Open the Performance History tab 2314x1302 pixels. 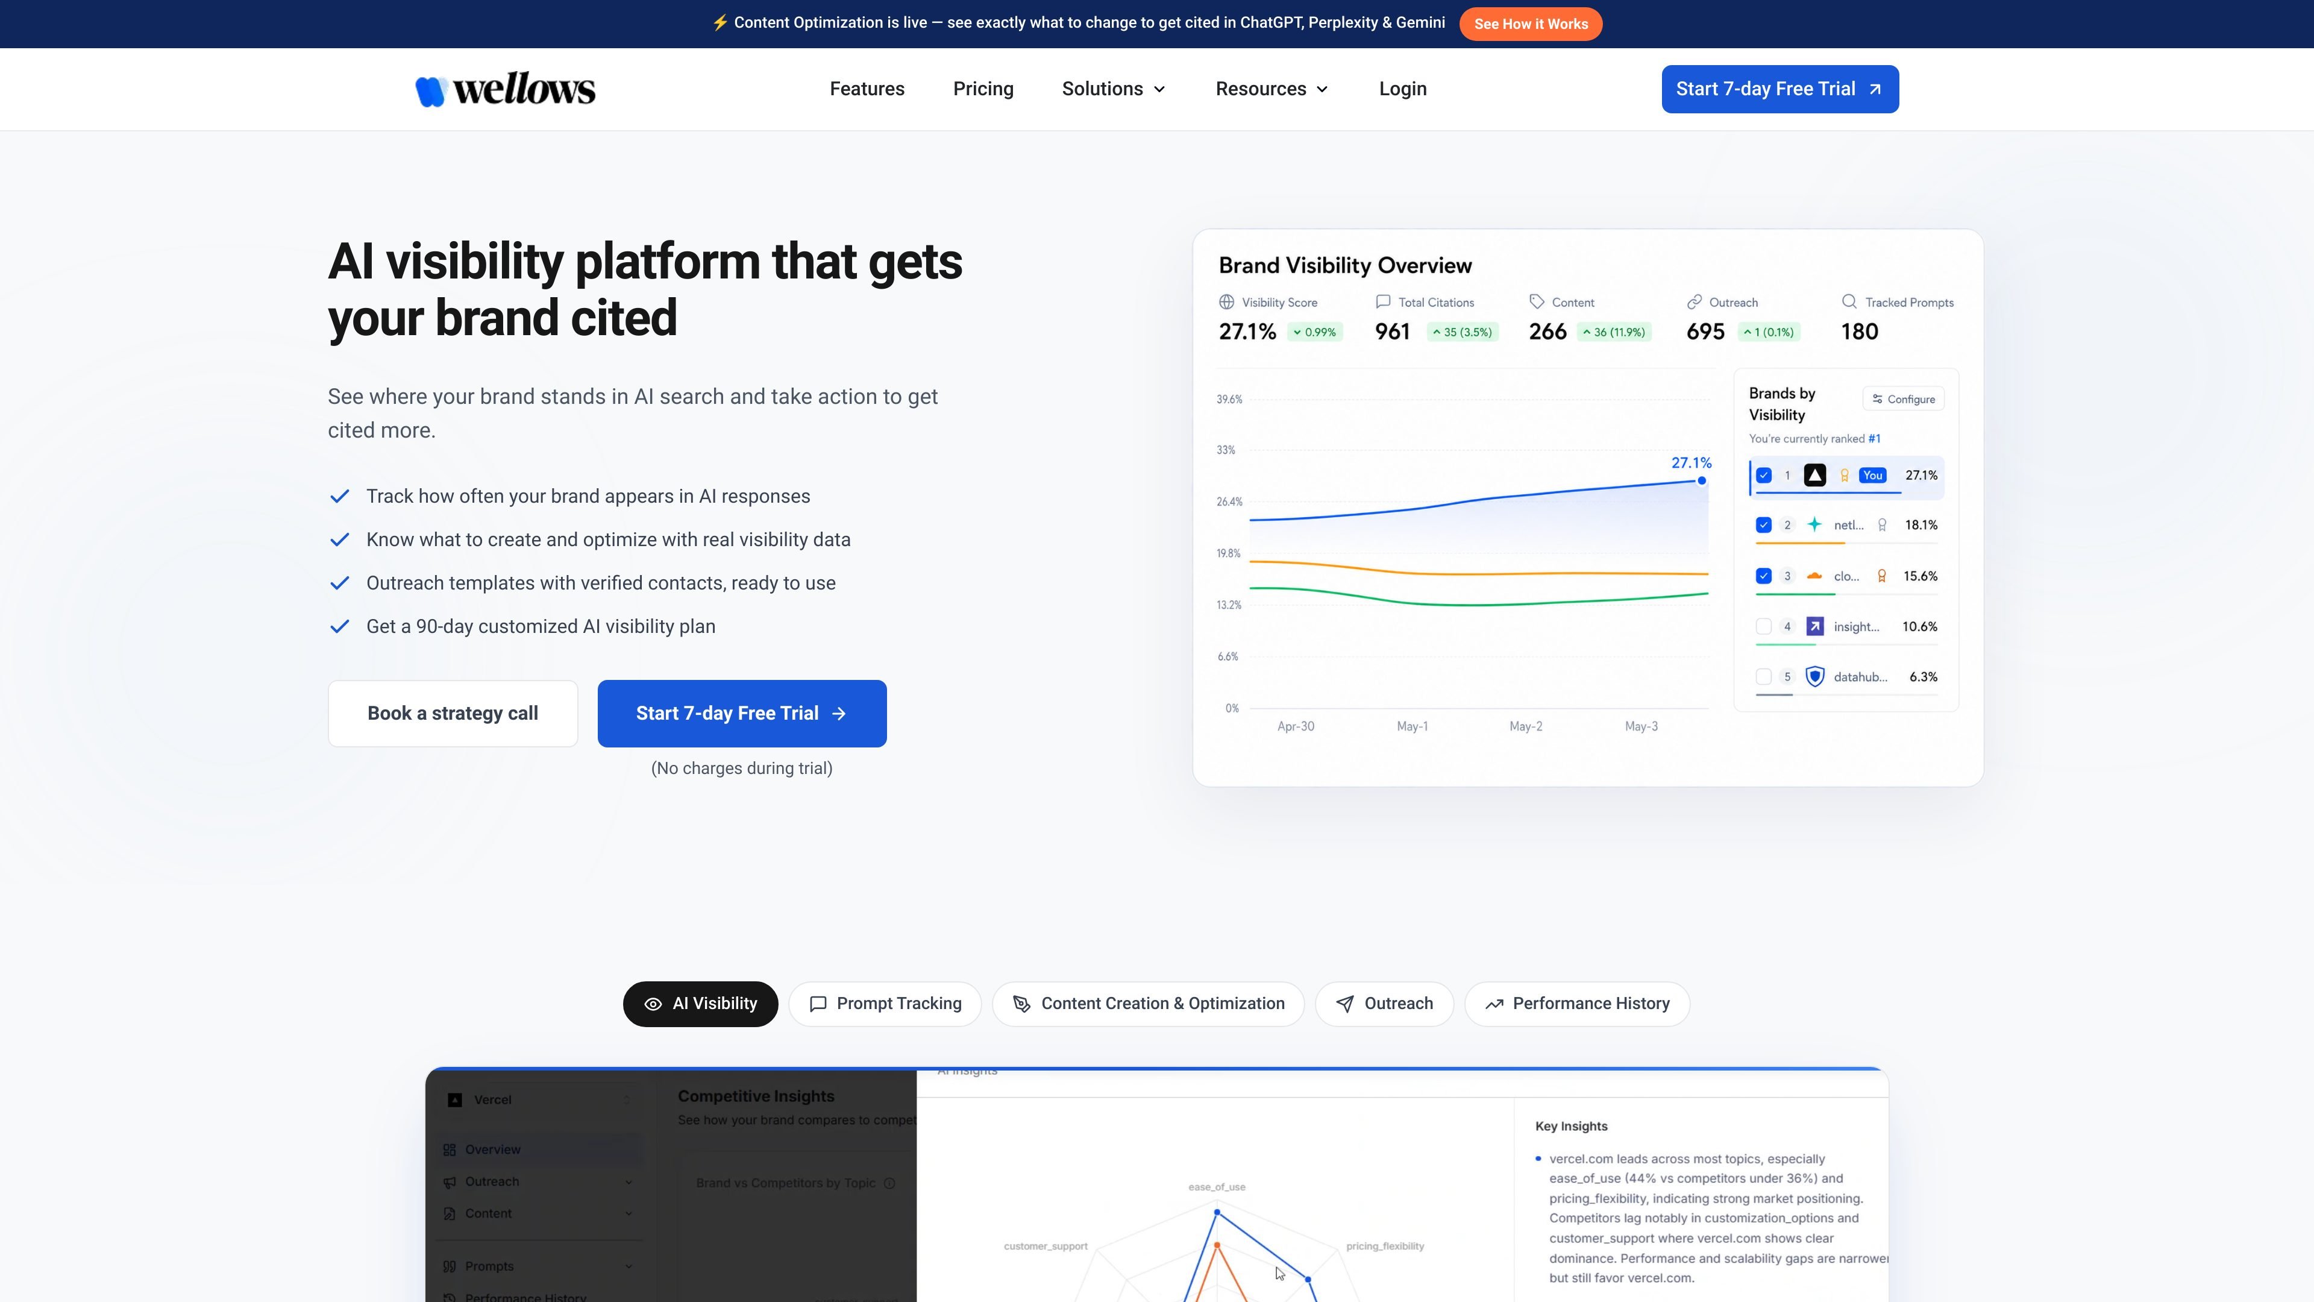point(1576,1004)
